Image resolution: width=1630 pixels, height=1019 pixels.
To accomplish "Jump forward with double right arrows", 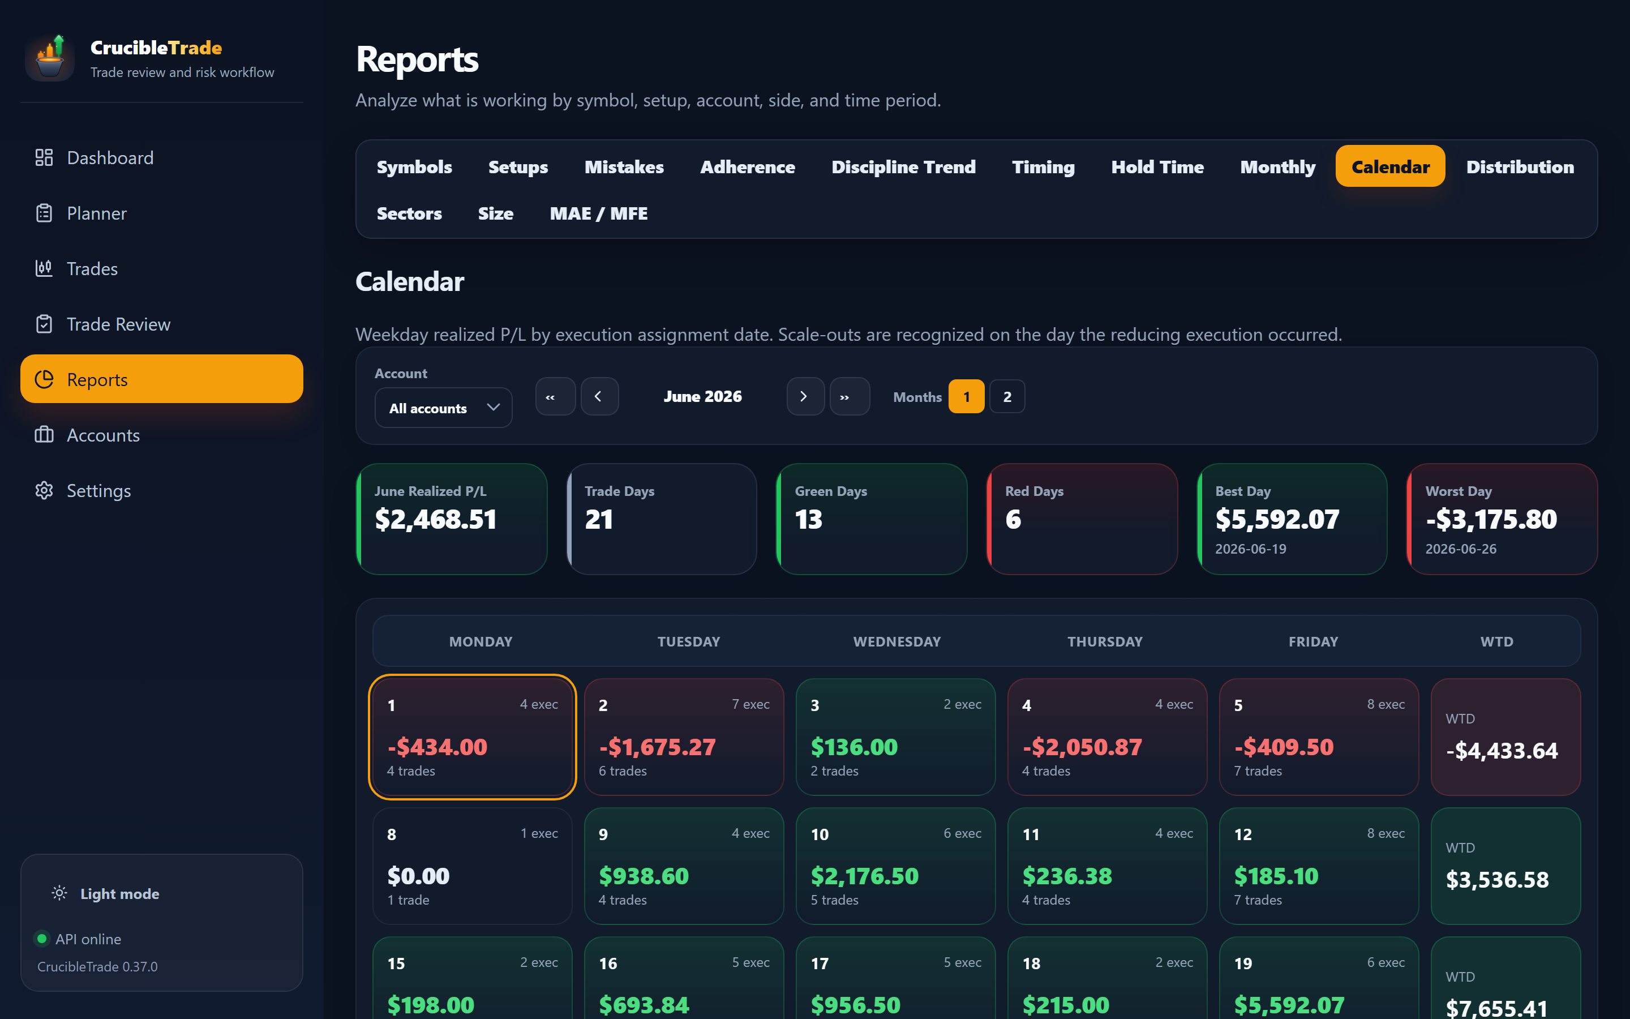I will point(849,396).
